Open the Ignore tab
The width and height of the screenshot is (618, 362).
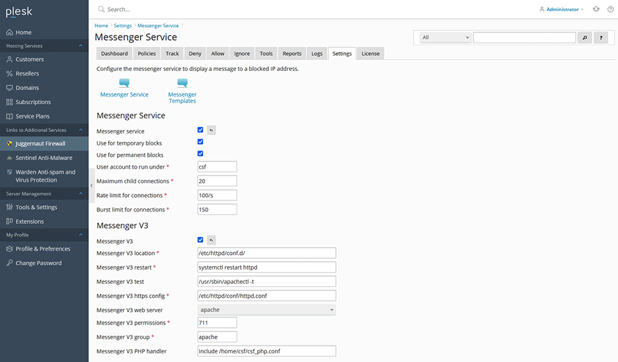tap(242, 54)
